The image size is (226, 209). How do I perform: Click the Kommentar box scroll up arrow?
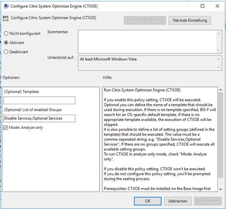(x=218, y=34)
